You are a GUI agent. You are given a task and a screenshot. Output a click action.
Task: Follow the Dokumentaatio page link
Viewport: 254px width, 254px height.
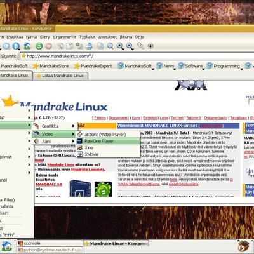click(216, 118)
